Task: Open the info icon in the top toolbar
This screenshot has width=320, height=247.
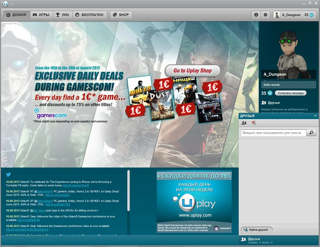Action: (x=256, y=15)
